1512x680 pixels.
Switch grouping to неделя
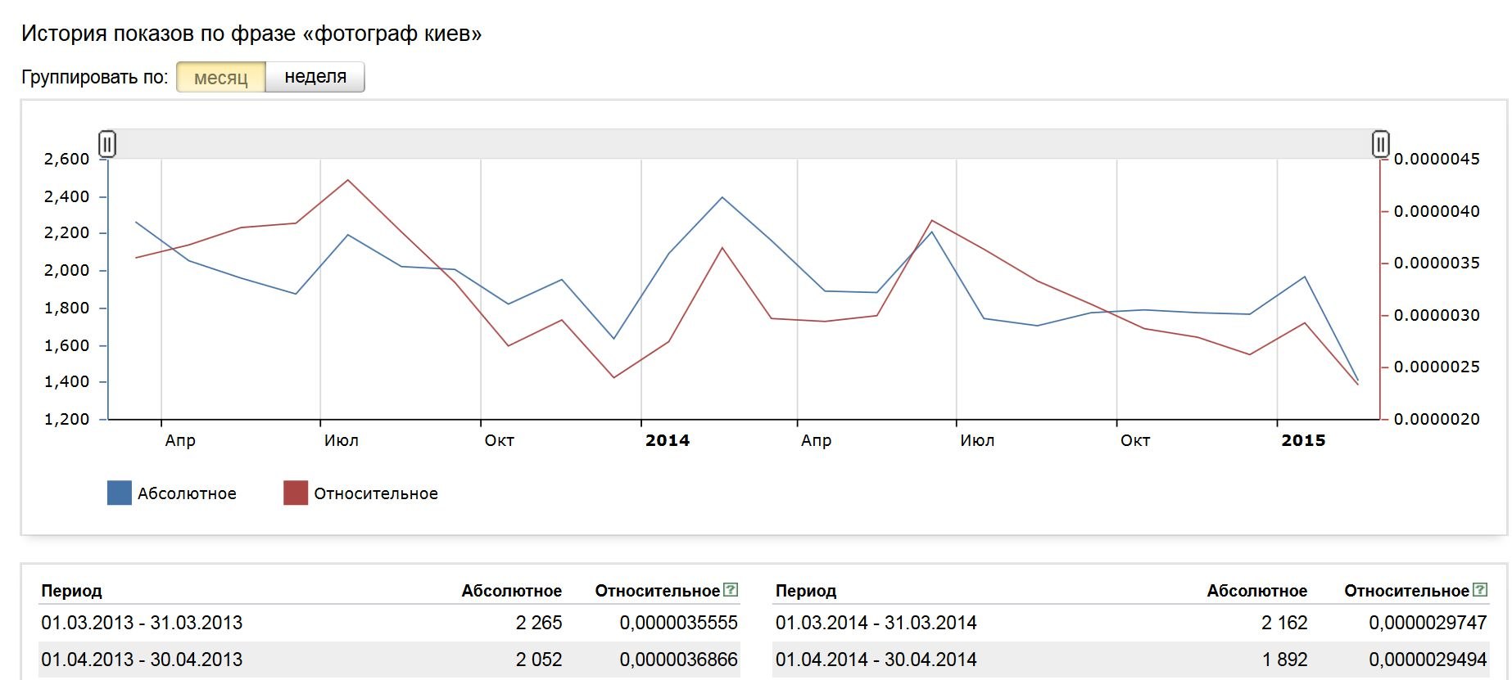[315, 77]
